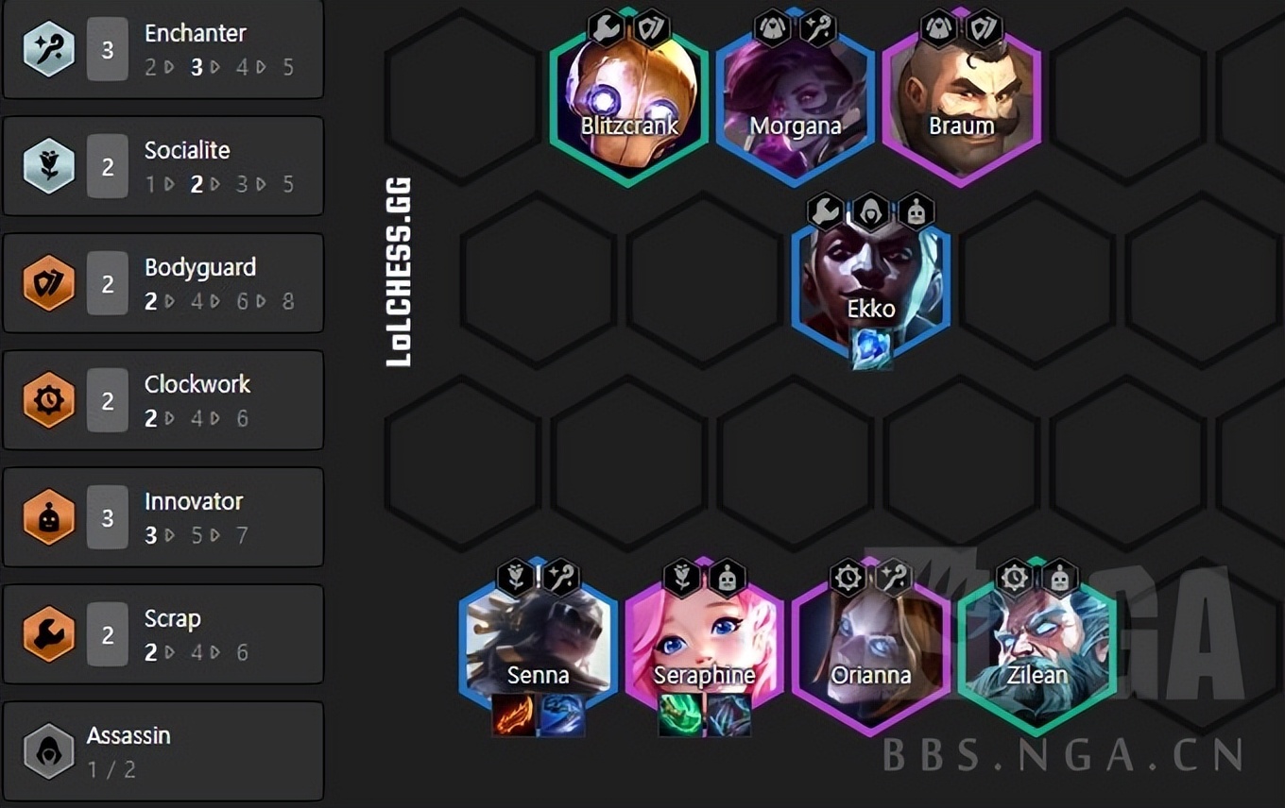Screen dimensions: 1285x808
Task: Click the Scrap wrench trait icon
Action: pos(48,635)
